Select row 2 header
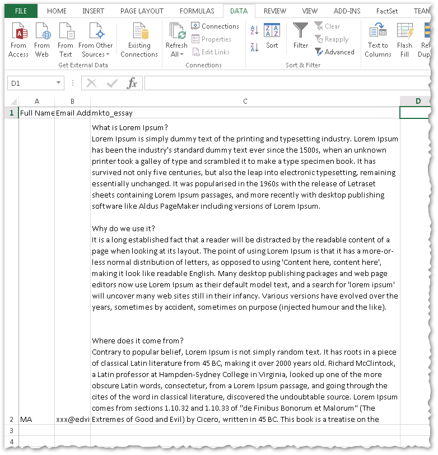The height and width of the screenshot is (455, 438). point(12,272)
